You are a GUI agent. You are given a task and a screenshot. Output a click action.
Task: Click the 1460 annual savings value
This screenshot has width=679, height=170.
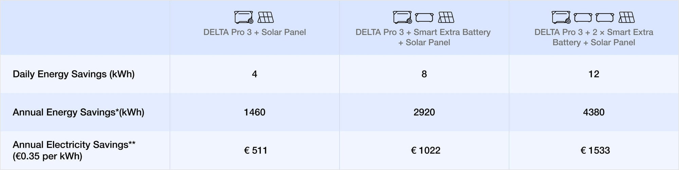coord(255,112)
